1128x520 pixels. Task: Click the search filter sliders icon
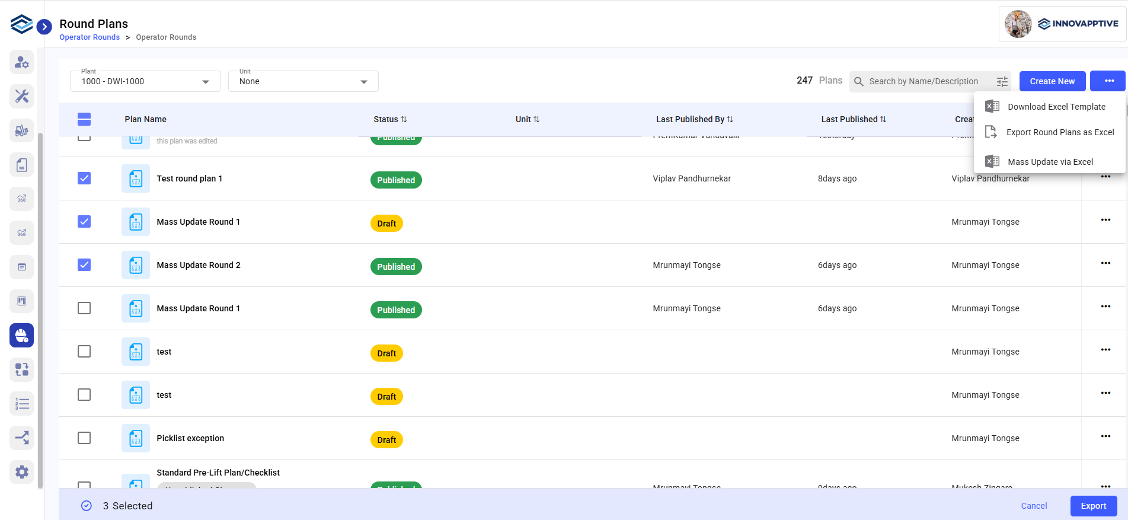(x=1002, y=82)
